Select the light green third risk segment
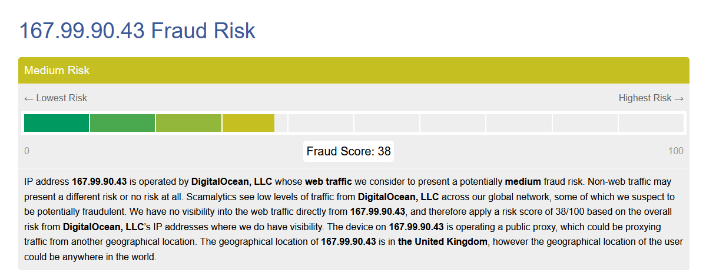Image resolution: width=706 pixels, height=279 pixels. [188, 123]
